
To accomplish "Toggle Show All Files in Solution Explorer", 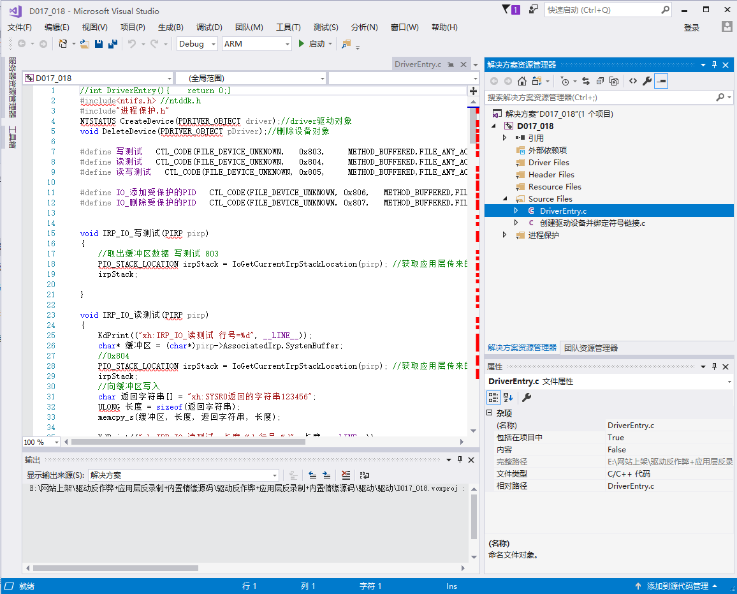I will (x=614, y=81).
